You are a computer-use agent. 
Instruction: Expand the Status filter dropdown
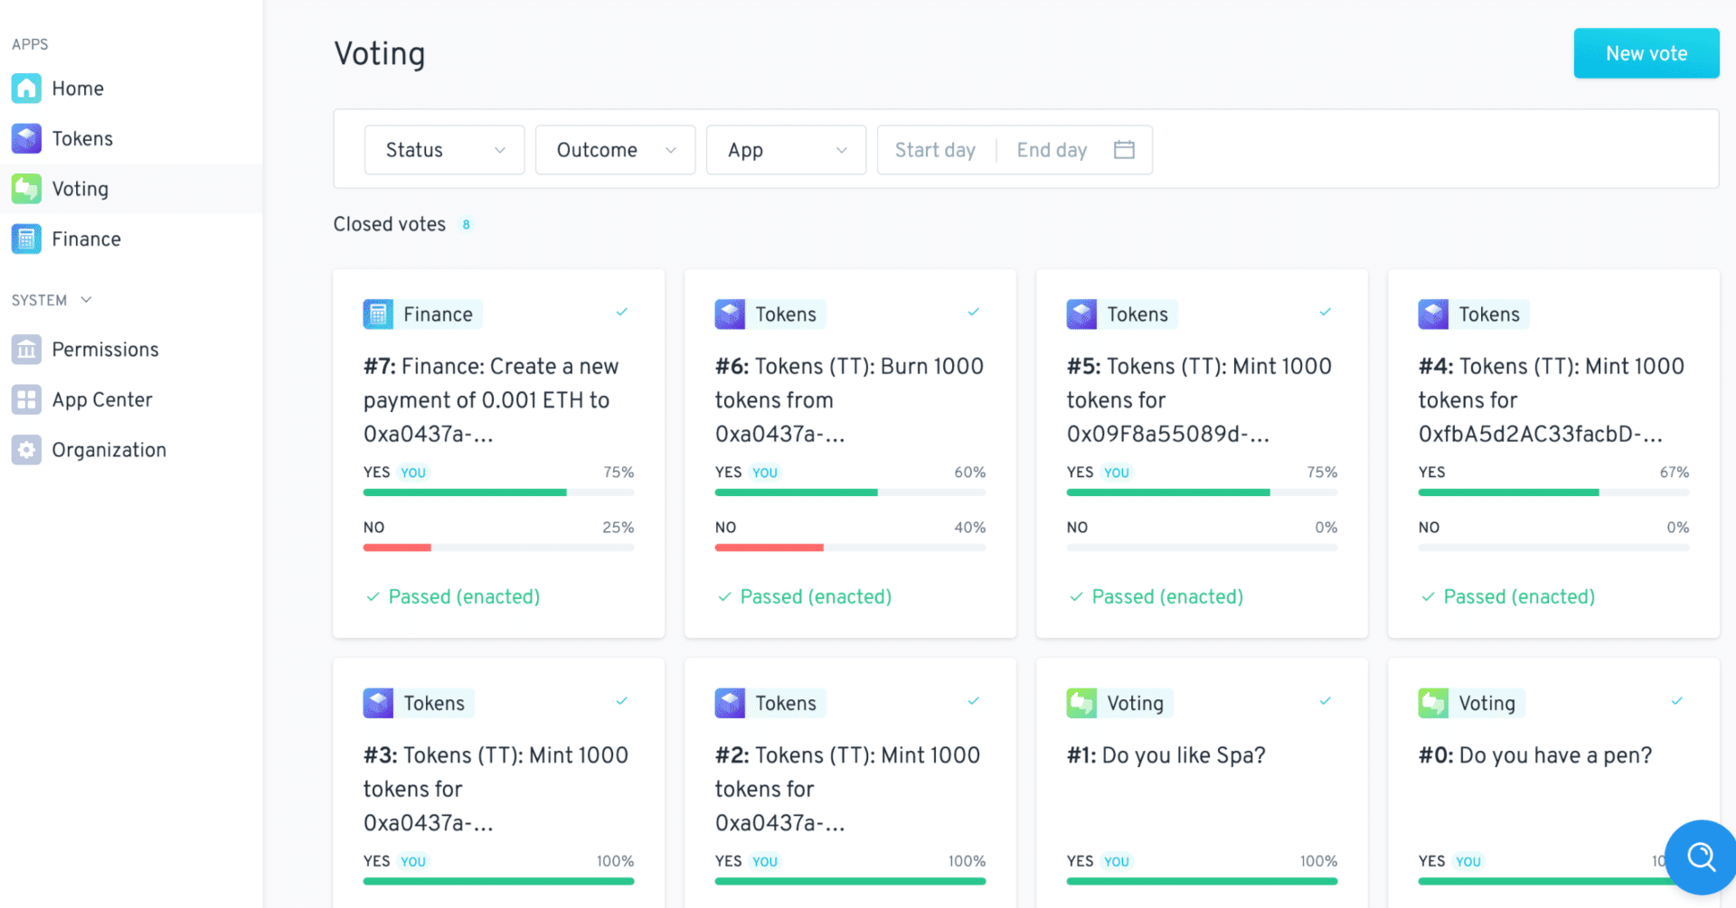coord(444,150)
